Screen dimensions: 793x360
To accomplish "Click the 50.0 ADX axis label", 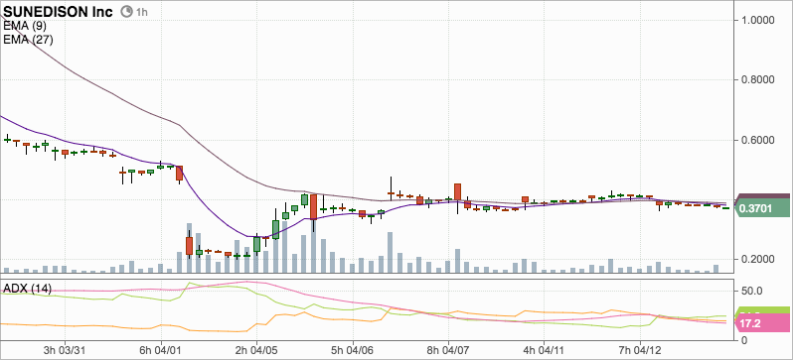I will [x=751, y=292].
